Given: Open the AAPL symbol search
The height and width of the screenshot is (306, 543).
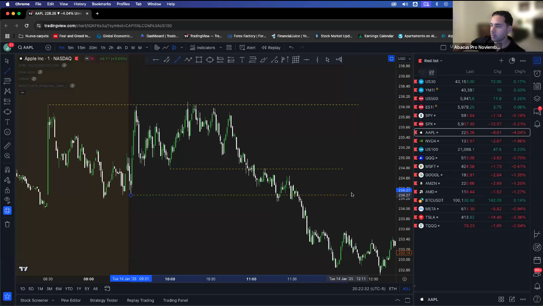Looking at the screenshot, I should [x=26, y=47].
